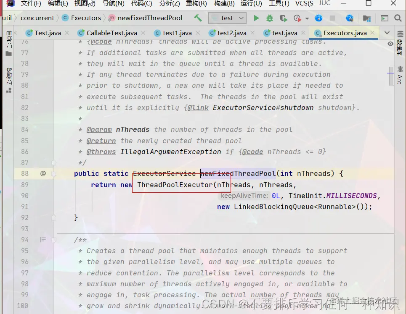Open the 重构(R) menu
The image size is (406, 314).
click(196, 3)
